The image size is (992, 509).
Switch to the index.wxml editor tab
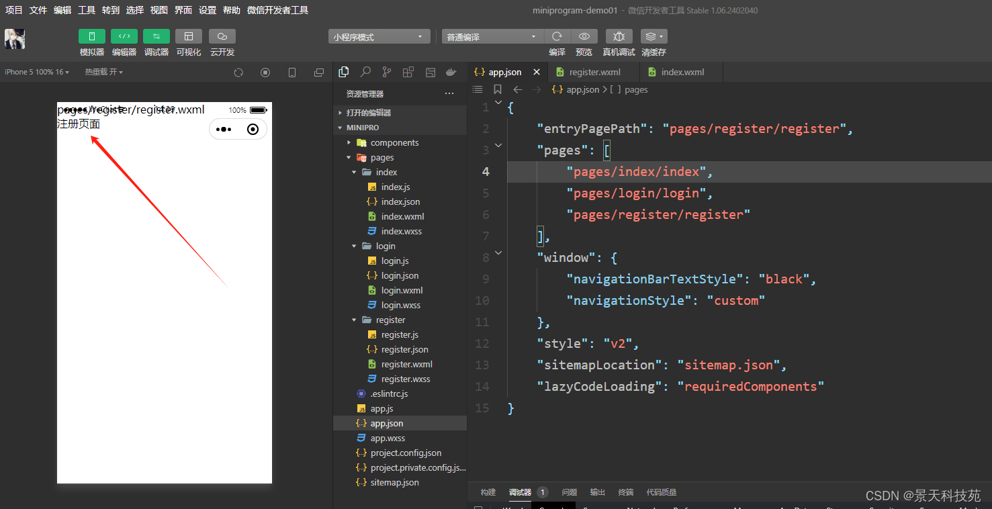point(682,72)
